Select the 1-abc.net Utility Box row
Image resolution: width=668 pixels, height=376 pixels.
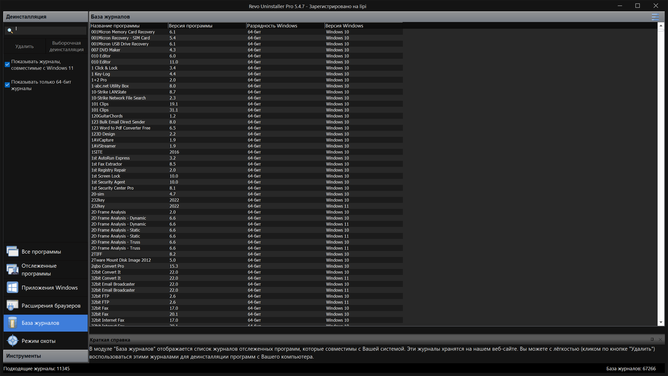pos(246,86)
